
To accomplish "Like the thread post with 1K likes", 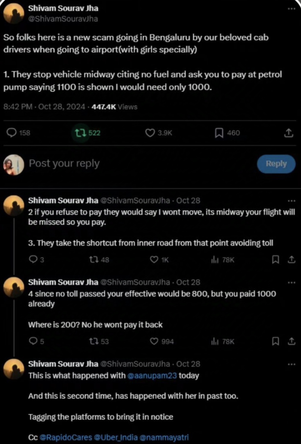I will click(x=154, y=260).
